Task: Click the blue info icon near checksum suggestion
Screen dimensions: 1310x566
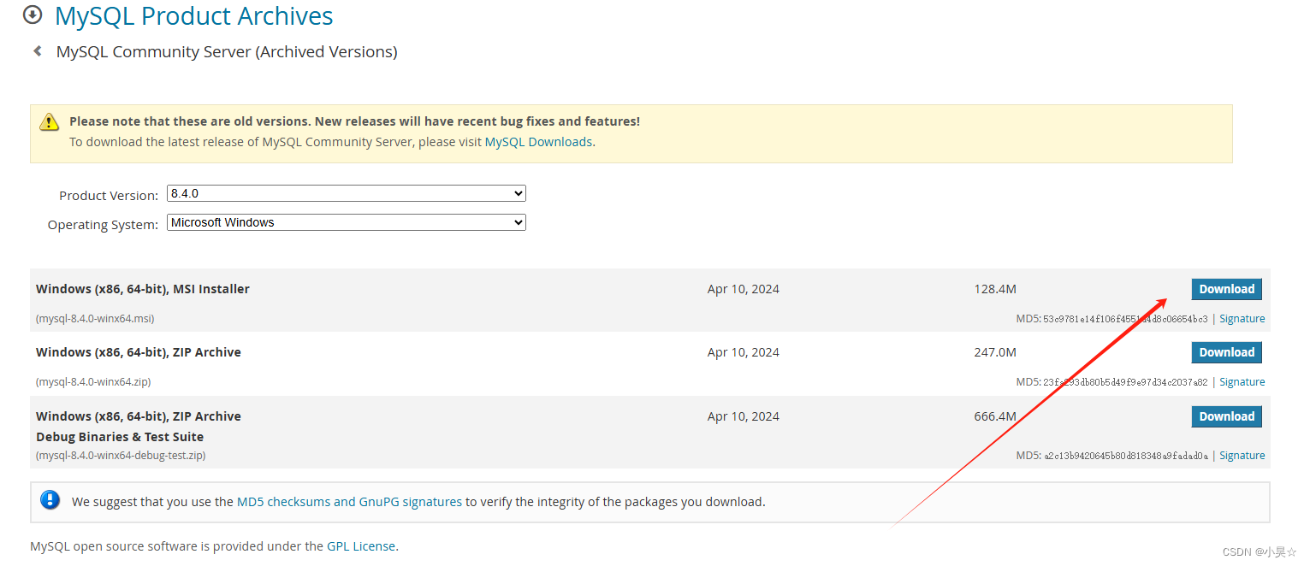Action: [x=50, y=499]
